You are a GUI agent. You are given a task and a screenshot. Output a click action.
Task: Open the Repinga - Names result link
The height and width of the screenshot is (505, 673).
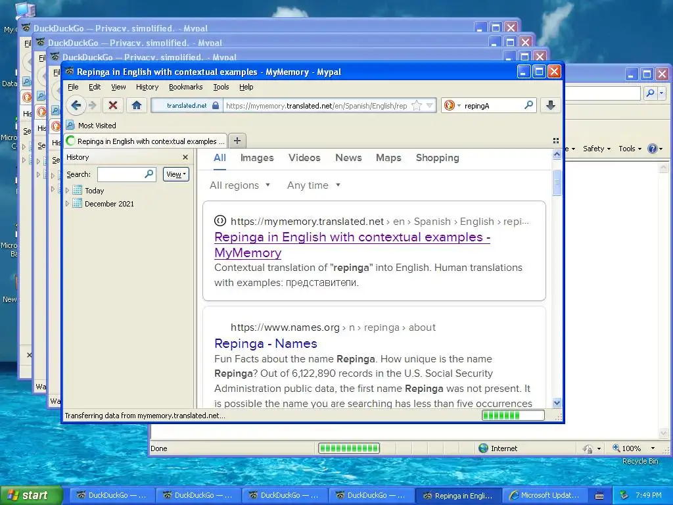coord(266,343)
